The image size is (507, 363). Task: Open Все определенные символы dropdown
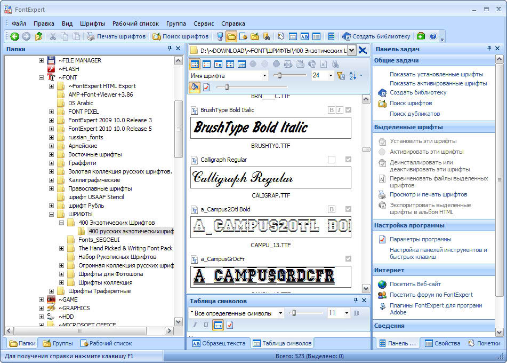[x=280, y=313]
